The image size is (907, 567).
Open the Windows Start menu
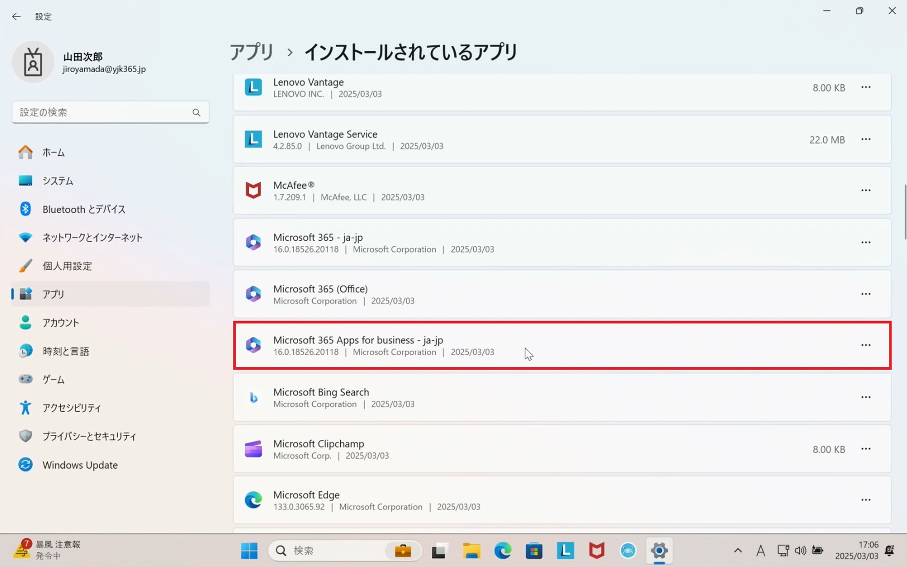(x=249, y=550)
